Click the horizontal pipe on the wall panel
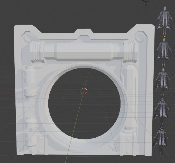The height and width of the screenshot is (163, 175). pyautogui.click(x=84, y=52)
